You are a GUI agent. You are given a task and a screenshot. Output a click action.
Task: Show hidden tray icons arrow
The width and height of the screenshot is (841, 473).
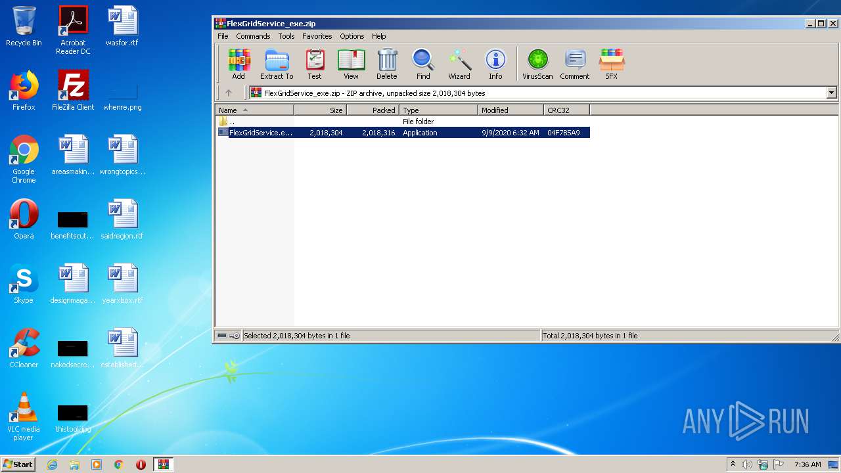[733, 464]
